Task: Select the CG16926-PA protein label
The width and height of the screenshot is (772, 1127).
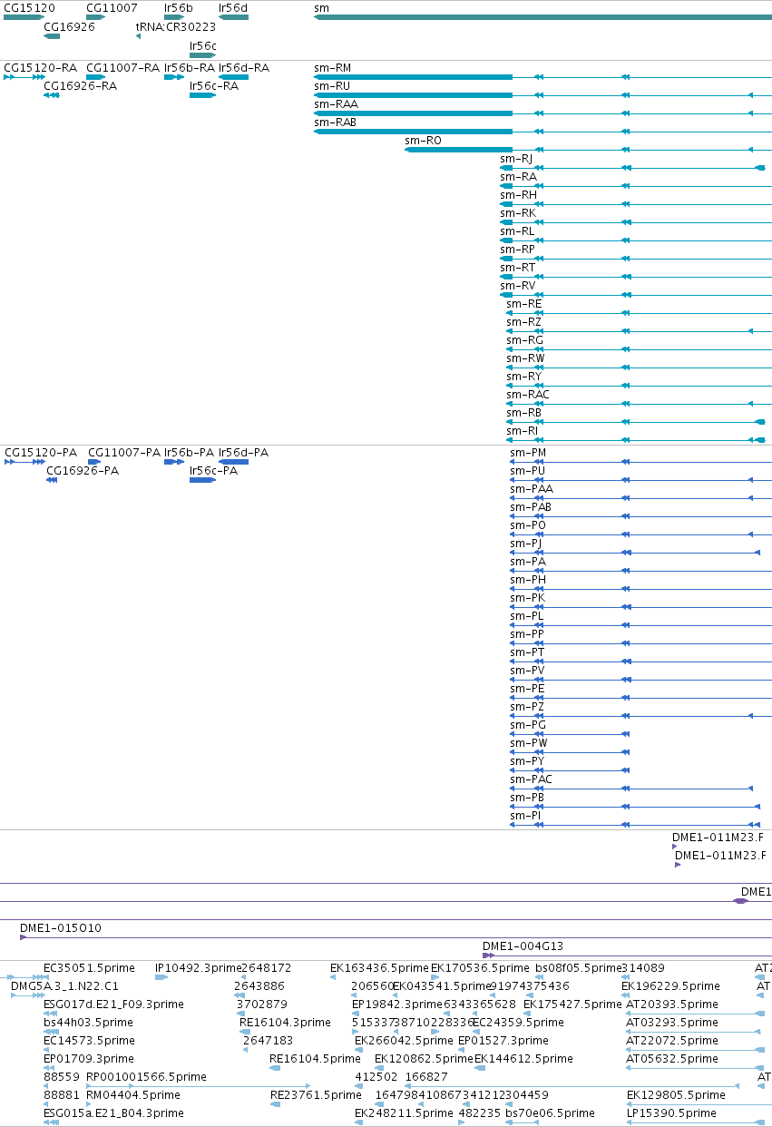Action: [x=83, y=471]
